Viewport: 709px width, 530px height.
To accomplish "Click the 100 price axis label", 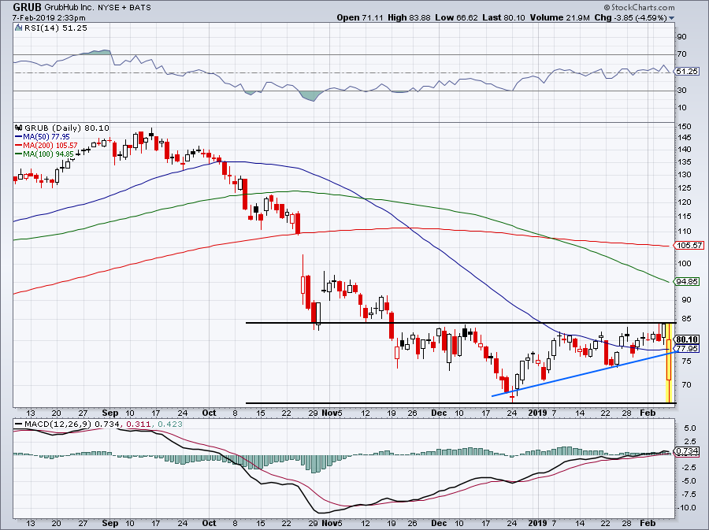I will pos(685,263).
